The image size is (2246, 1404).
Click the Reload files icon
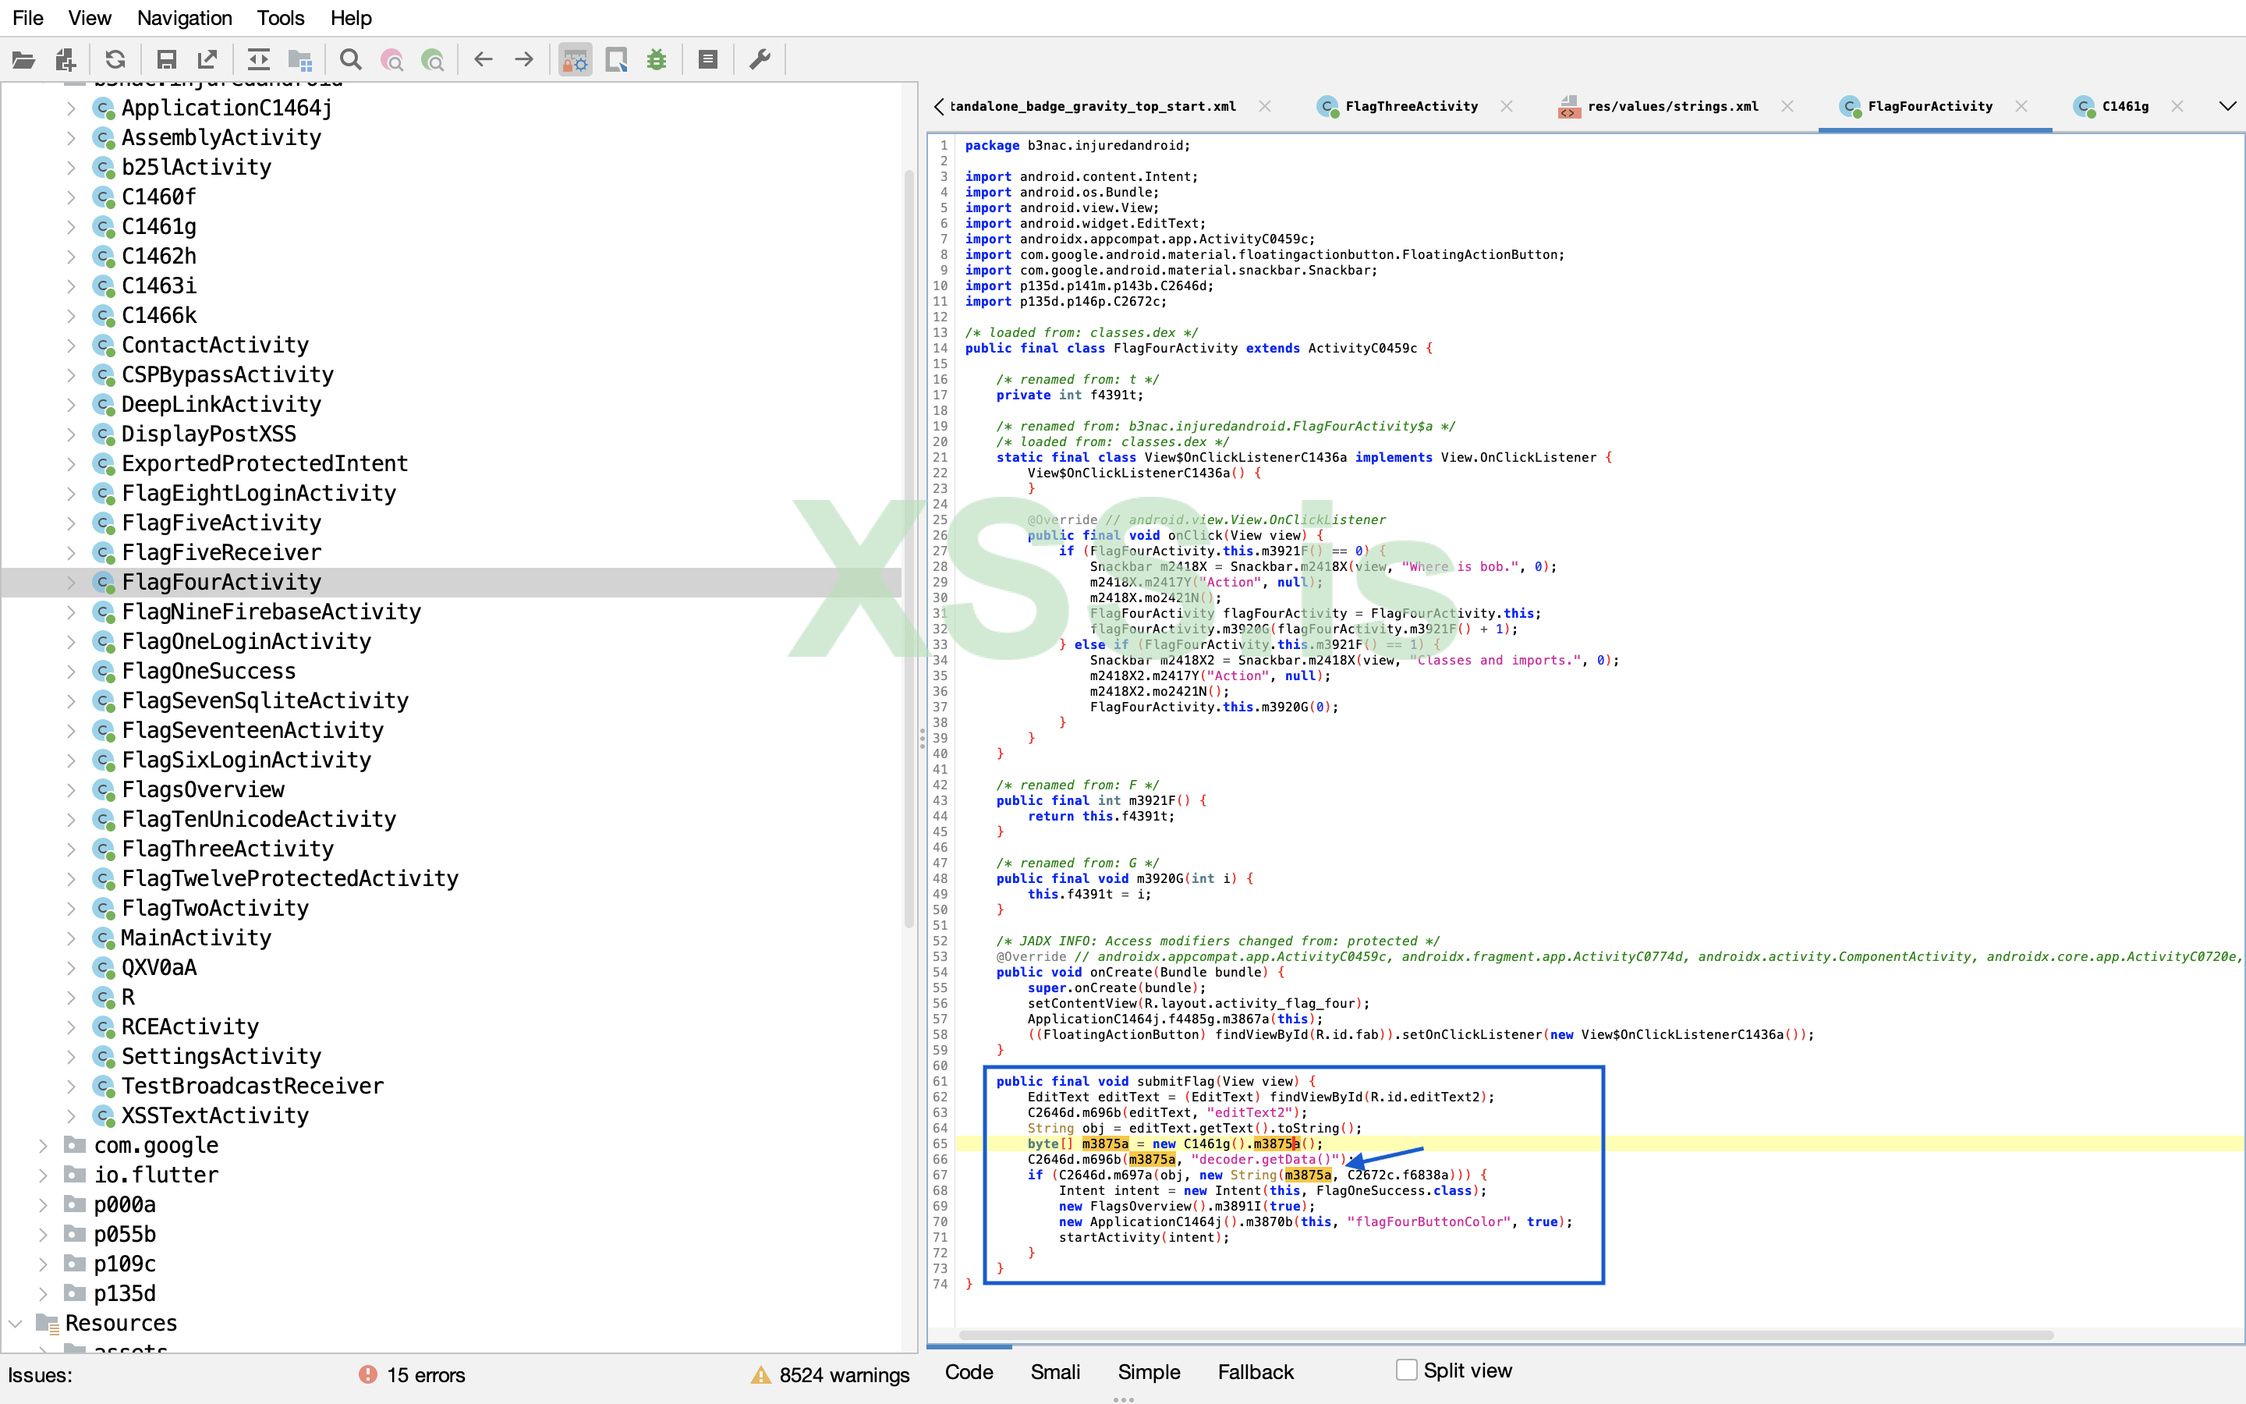(115, 60)
